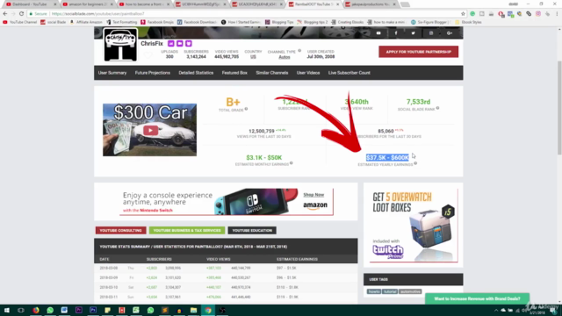The height and width of the screenshot is (316, 562).
Task: Click the ChrisFix channel avatar
Action: pyautogui.click(x=120, y=45)
